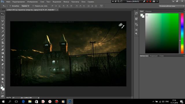
Task: Open the Файл menu
Action: point(8,2)
